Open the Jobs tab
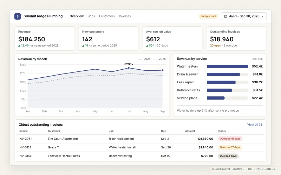This screenshot has width=281, height=175. pyautogui.click(x=91, y=16)
